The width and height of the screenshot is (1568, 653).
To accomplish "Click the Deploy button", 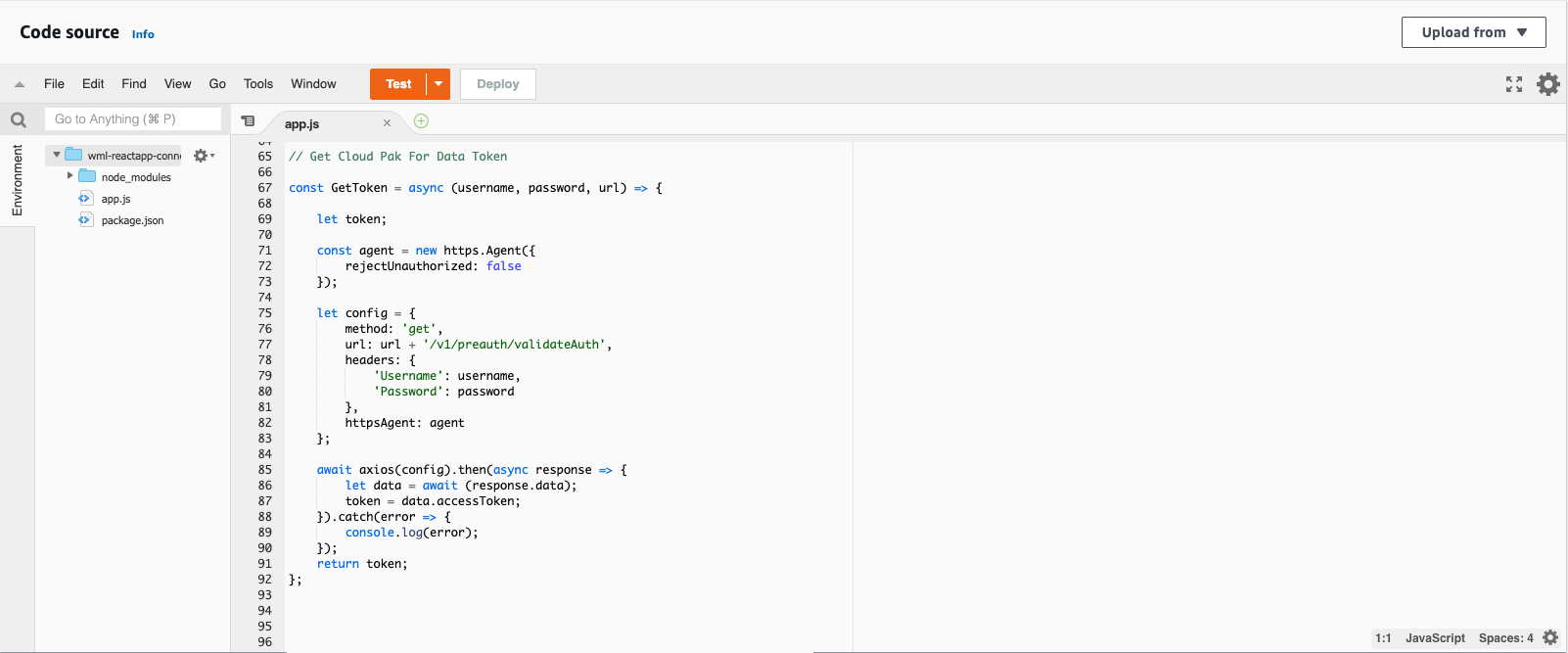I will click(x=498, y=84).
